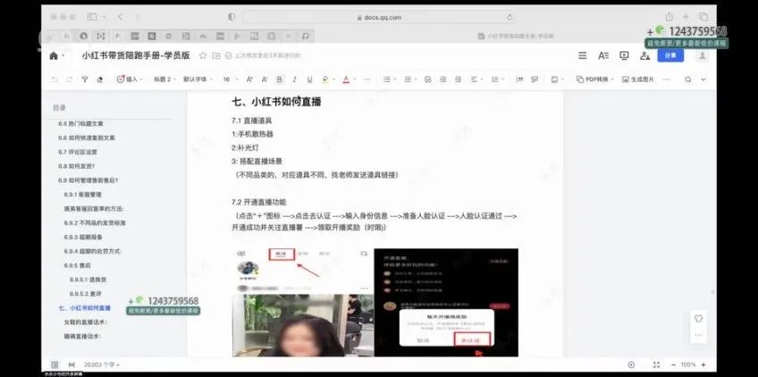Viewport: 758px width, 377px height.
Task: Decrease font size with the A- icon
Action: (265, 80)
